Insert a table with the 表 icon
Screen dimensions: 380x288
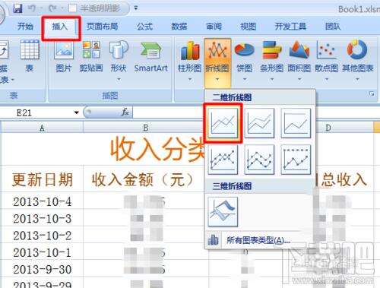(30, 56)
